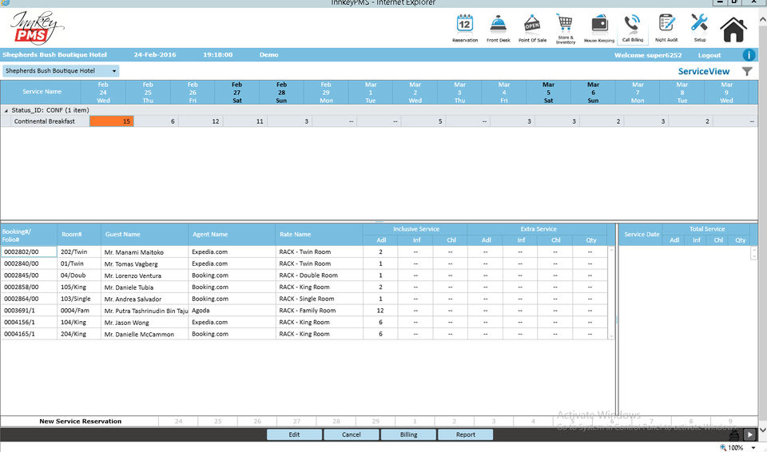Select RACK - Family Room rate cell

(319, 311)
